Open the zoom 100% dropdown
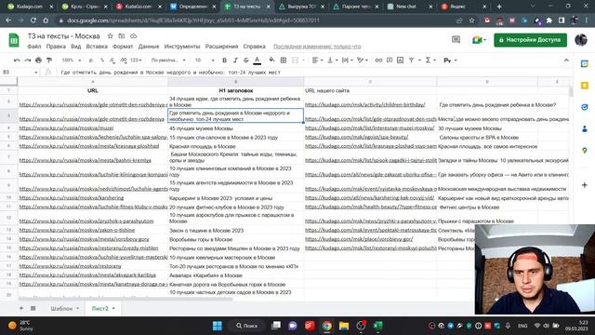The width and height of the screenshot is (595, 335). [x=71, y=60]
